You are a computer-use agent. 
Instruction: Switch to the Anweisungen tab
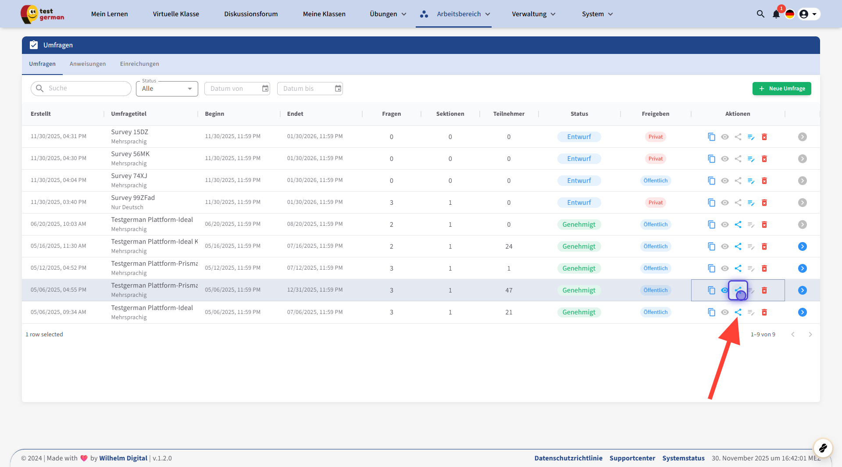(x=88, y=64)
